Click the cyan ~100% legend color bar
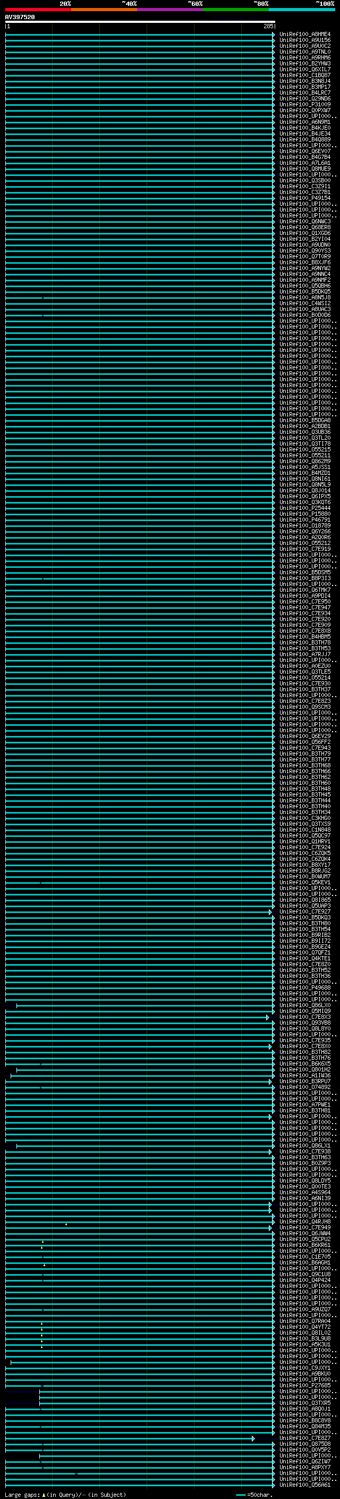 click(x=302, y=10)
